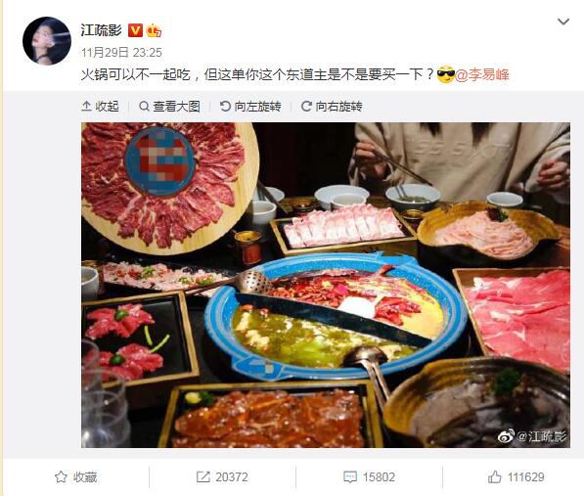
Task: Rotate image left with 向左旋转
Action: [250, 107]
